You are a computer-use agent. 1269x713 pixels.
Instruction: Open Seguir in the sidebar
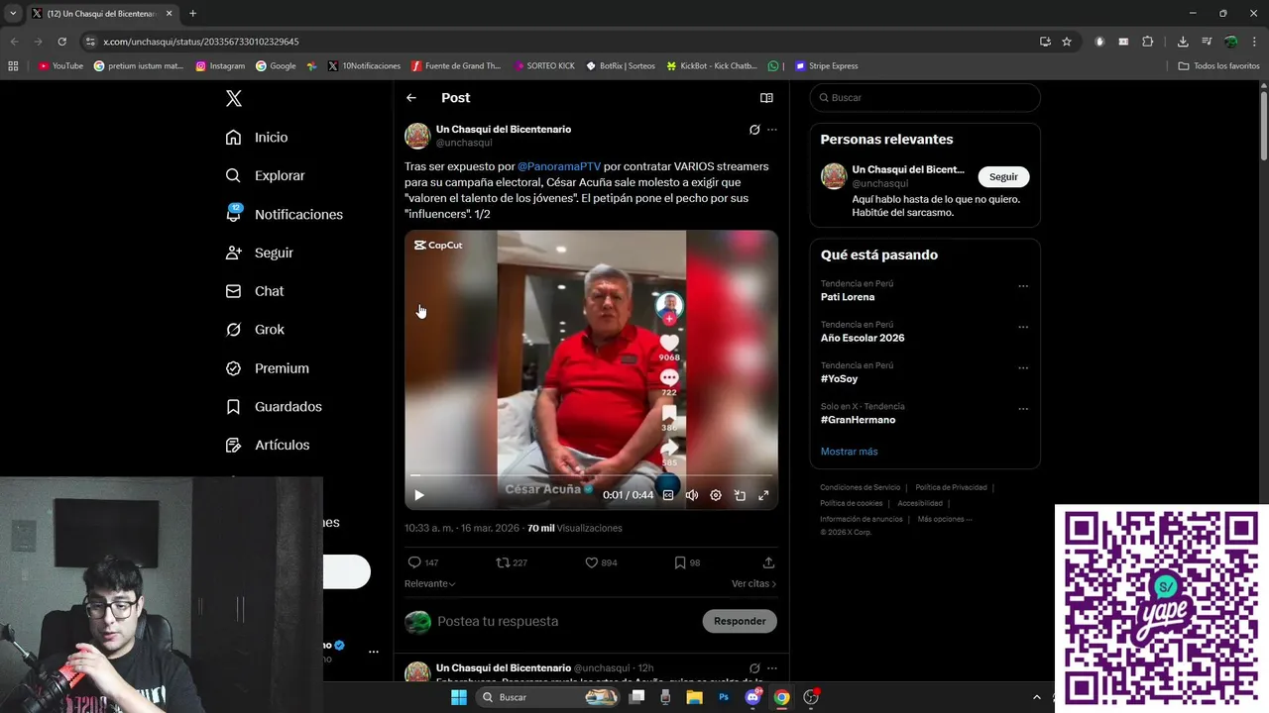(x=259, y=253)
